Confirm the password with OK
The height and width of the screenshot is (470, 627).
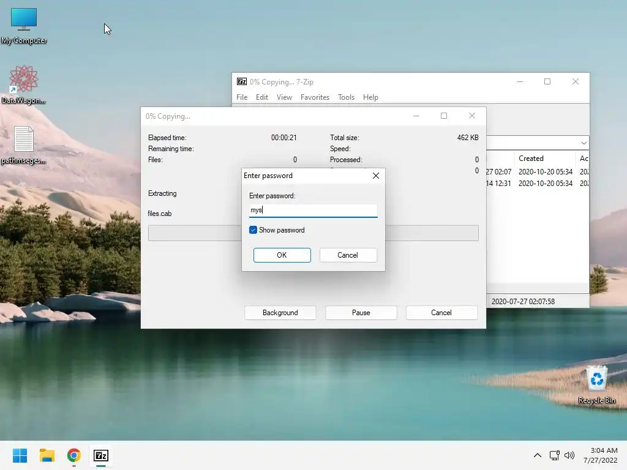click(x=282, y=255)
